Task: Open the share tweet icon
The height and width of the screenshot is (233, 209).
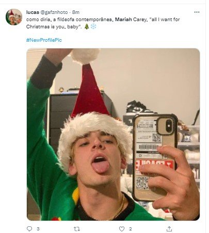Action: (x=169, y=229)
